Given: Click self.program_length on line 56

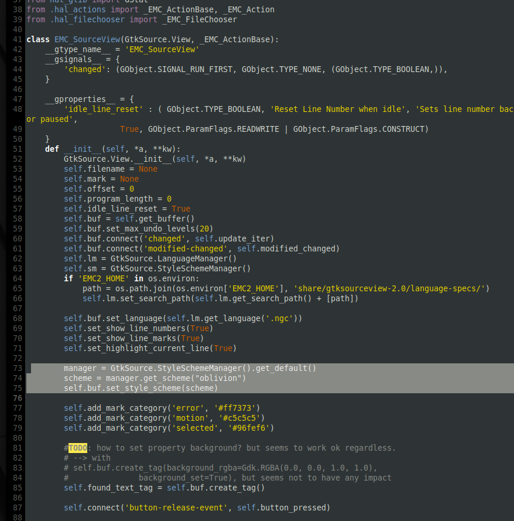Looking at the screenshot, I should tap(108, 199).
